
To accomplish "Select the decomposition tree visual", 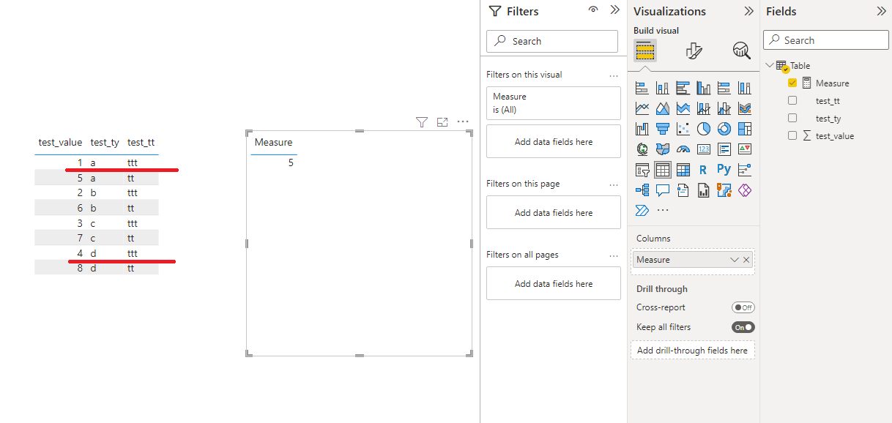I will [642, 190].
